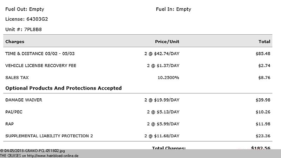The height and width of the screenshot is (158, 281).
Task: Click the $182.56 total charges amount
Action: point(261,147)
